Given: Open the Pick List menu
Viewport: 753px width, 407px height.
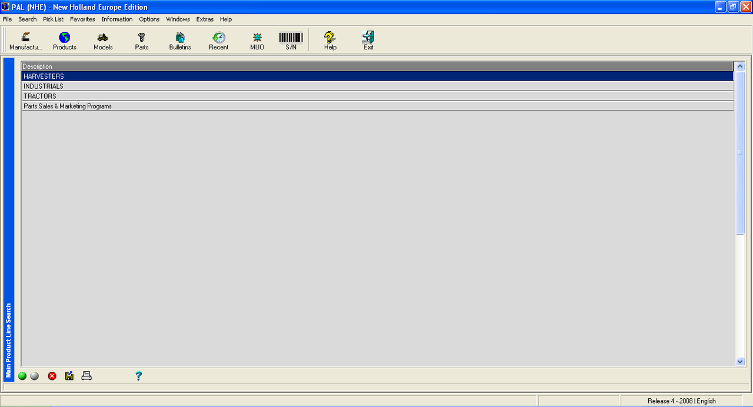Looking at the screenshot, I should point(53,19).
